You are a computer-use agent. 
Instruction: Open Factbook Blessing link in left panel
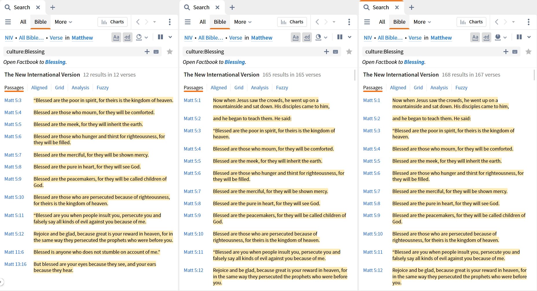55,62
